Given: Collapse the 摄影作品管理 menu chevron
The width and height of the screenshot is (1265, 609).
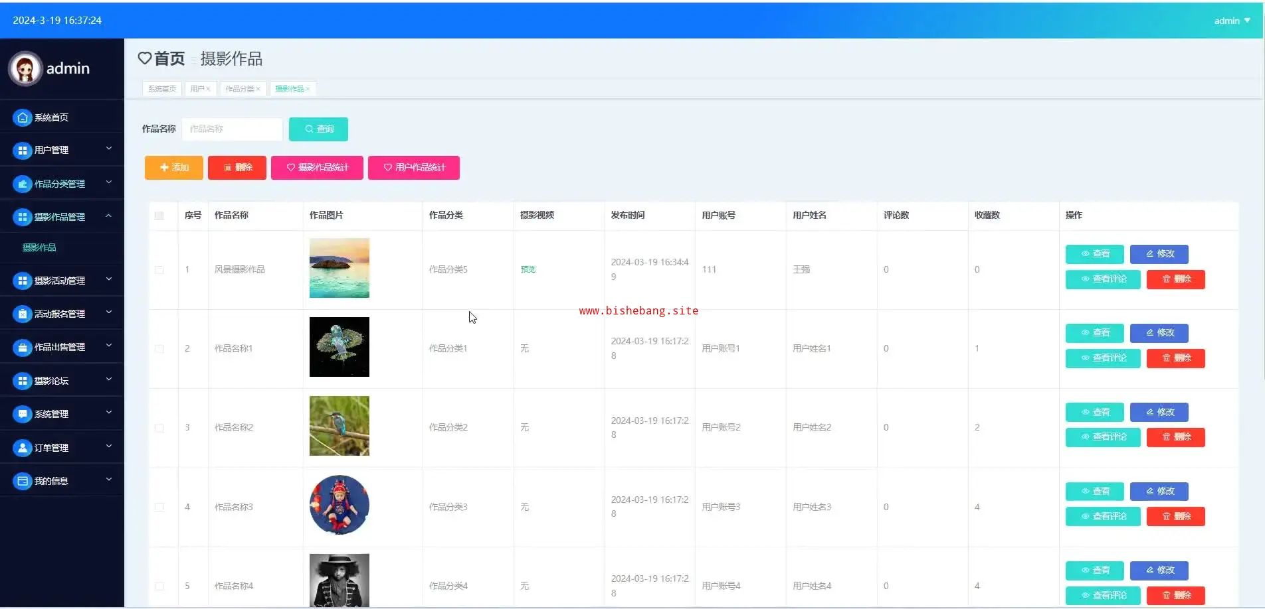Looking at the screenshot, I should 109,216.
